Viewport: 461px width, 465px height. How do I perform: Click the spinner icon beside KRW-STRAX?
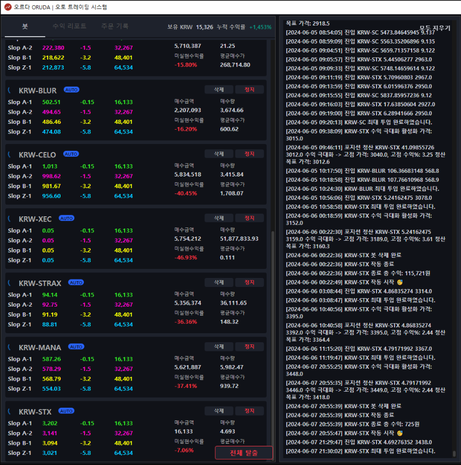(x=10, y=283)
